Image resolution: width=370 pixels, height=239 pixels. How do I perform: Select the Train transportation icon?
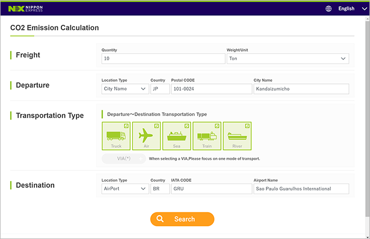pos(207,136)
